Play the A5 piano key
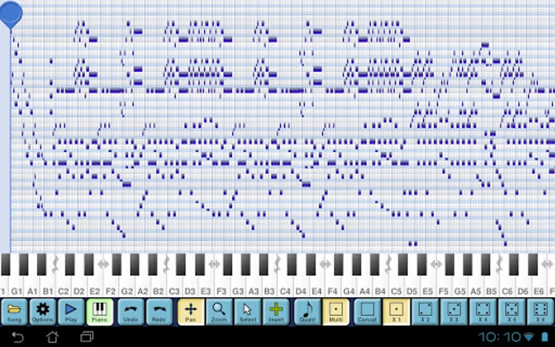555x347 pixels. (x=476, y=285)
